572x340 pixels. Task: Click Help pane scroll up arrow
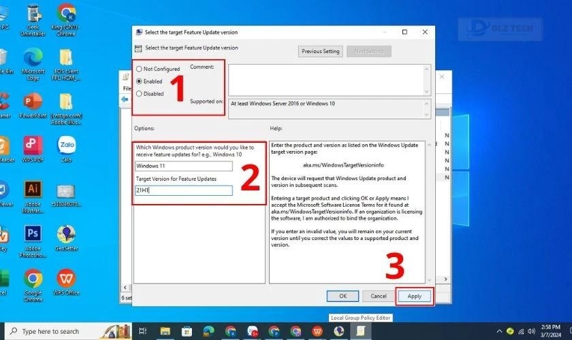(x=429, y=145)
